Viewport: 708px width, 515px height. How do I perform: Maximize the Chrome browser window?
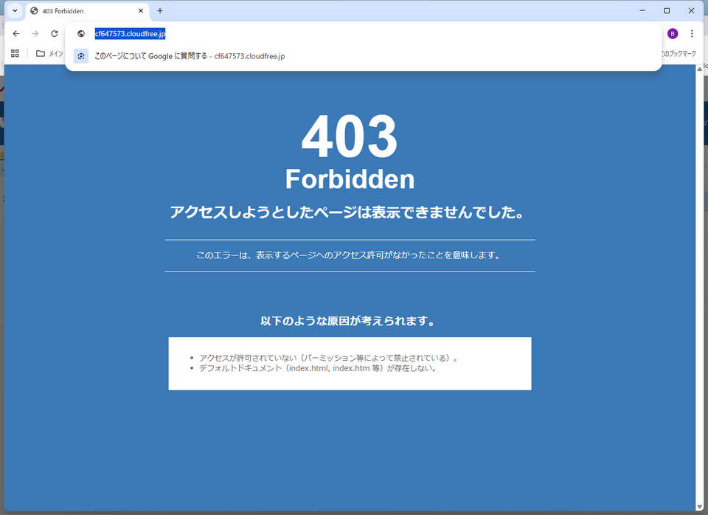[667, 11]
